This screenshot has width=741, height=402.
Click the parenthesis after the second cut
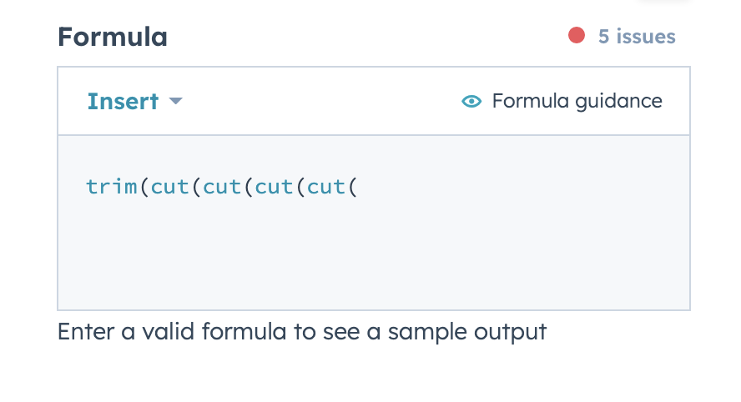[x=248, y=186]
